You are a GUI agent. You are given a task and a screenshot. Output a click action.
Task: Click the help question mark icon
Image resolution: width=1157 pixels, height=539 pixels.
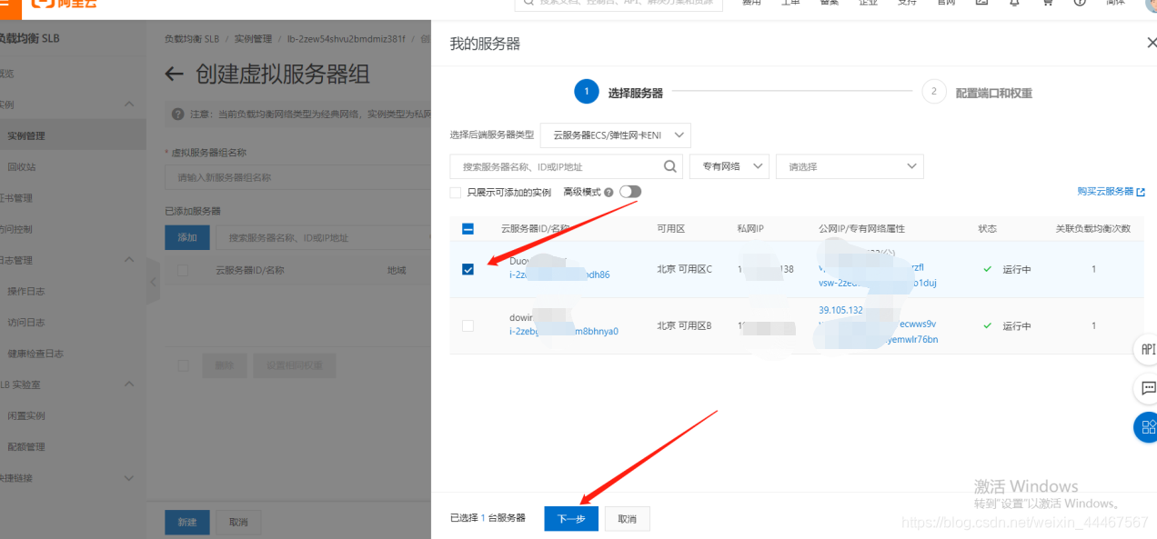coord(1080,4)
